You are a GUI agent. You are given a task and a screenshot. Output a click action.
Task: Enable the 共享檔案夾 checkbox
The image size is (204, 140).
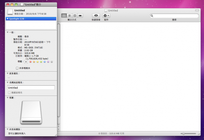17,68
